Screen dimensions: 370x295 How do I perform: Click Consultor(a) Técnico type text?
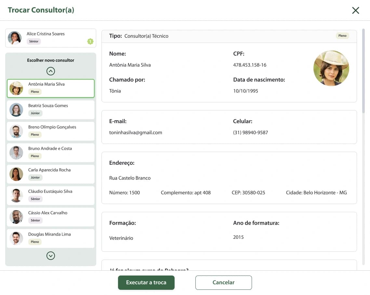[146, 36]
